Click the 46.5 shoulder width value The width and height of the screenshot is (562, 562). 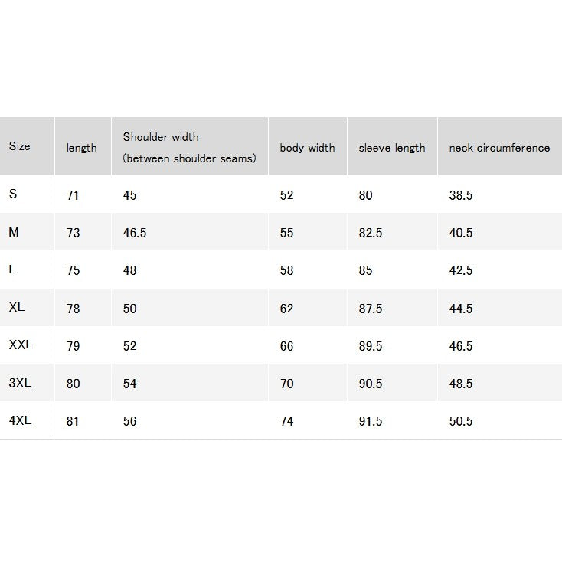(x=135, y=233)
